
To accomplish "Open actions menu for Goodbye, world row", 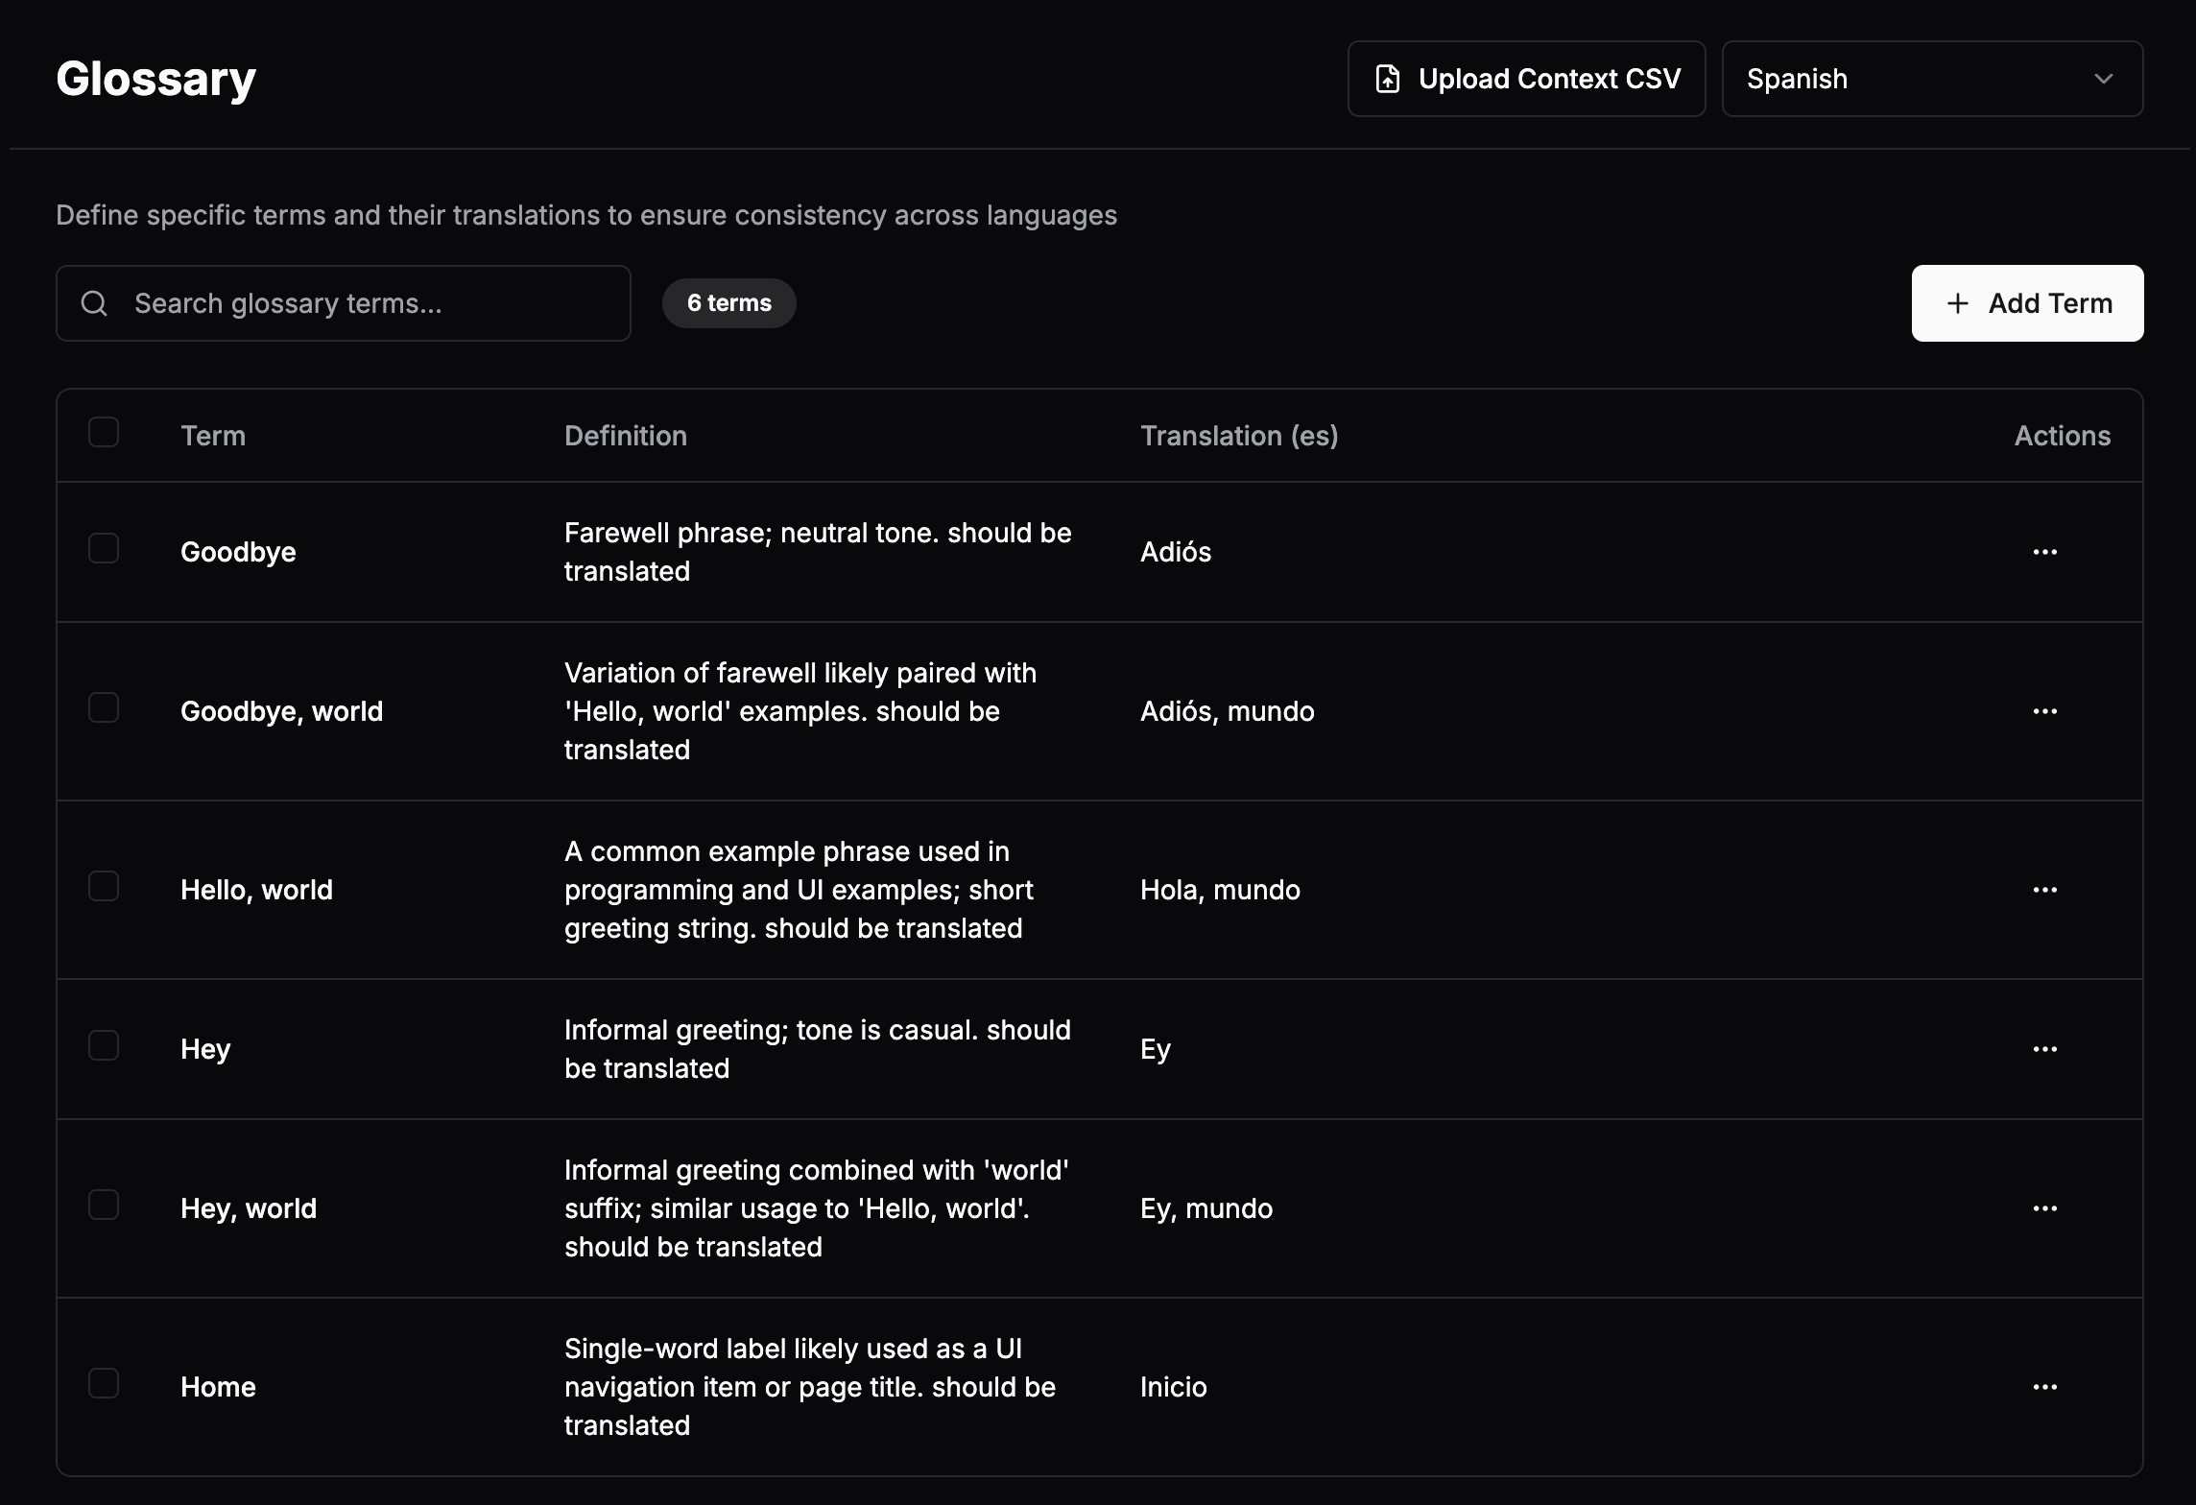I will 2044,711.
